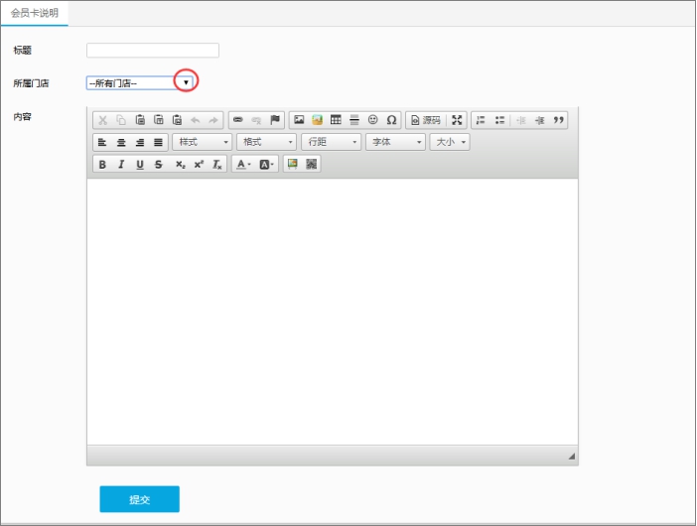The height and width of the screenshot is (526, 697).
Task: Insert an anchor with the flag icon
Action: pos(275,120)
